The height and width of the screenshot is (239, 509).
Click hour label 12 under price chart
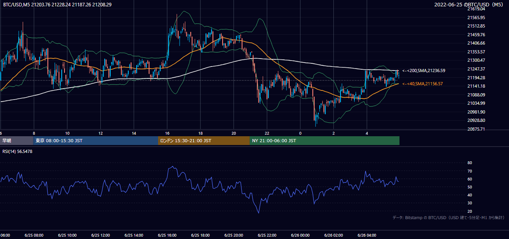coord(100,133)
